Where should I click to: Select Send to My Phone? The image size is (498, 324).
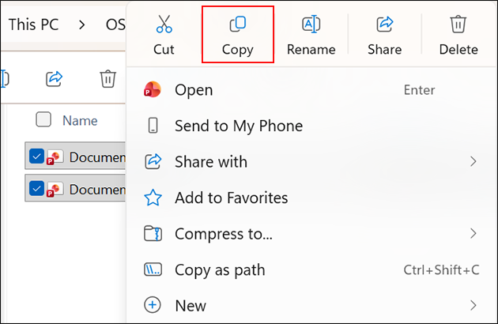(238, 126)
